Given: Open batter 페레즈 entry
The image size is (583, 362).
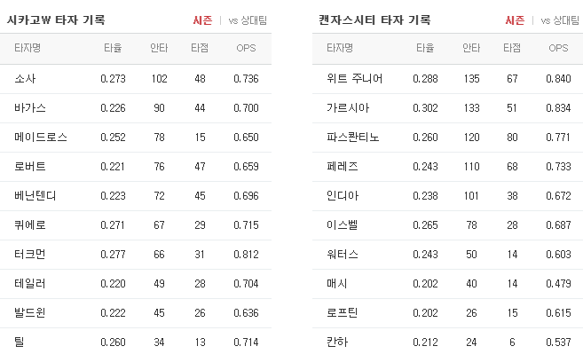Looking at the screenshot, I should click(342, 167).
